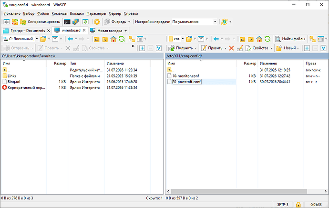The image size is (329, 208).
Task: Expand the Новая вкладка dropdown arrow
Action: pos(126,31)
